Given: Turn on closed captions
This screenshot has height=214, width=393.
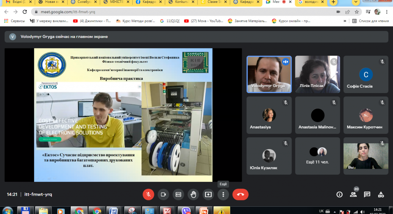Looking at the screenshot, I should pos(178,194).
